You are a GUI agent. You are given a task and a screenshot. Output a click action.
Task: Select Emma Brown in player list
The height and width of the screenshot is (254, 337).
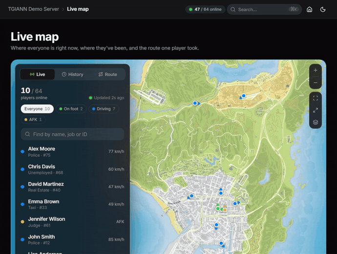coord(72,204)
